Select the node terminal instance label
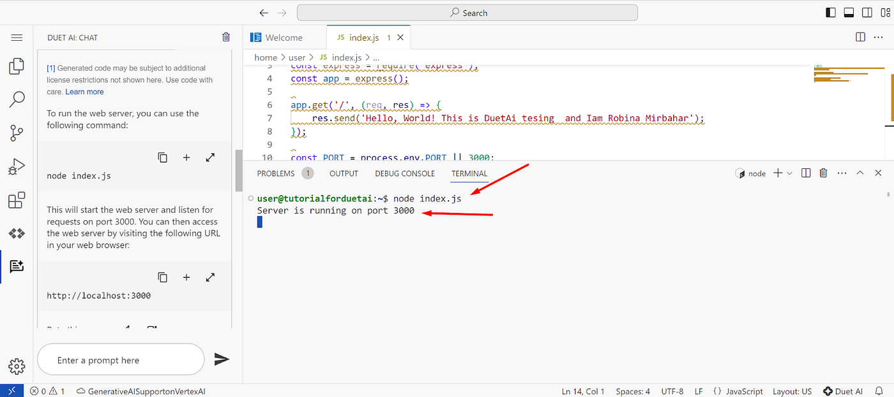 tap(751, 173)
